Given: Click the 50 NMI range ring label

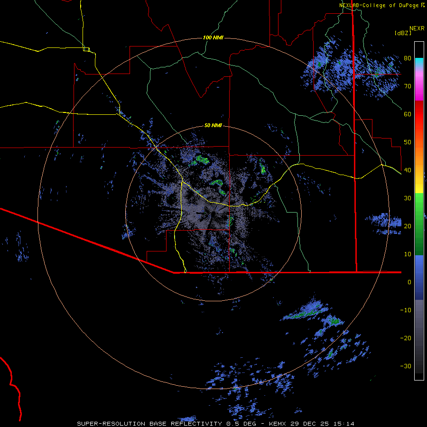Looking at the screenshot, I should (x=213, y=125).
